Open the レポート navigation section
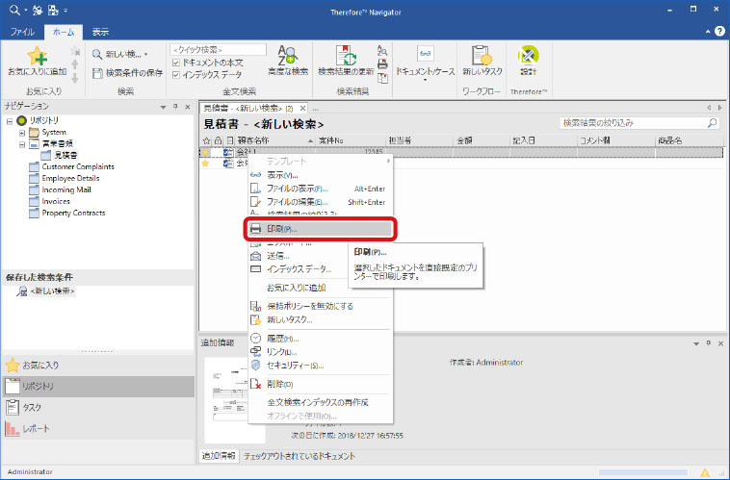The width and height of the screenshot is (730, 480). pos(37,428)
